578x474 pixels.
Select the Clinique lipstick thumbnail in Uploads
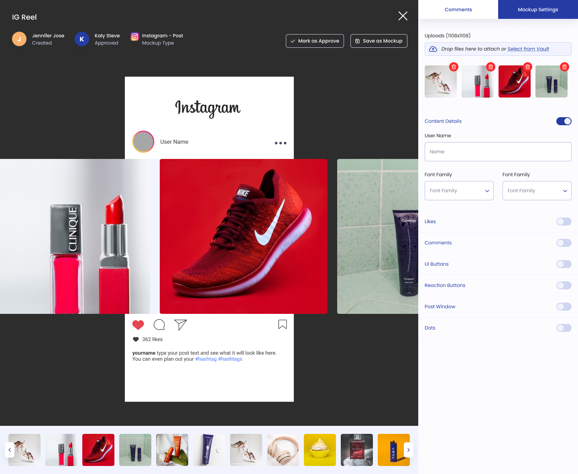pyautogui.click(x=478, y=81)
